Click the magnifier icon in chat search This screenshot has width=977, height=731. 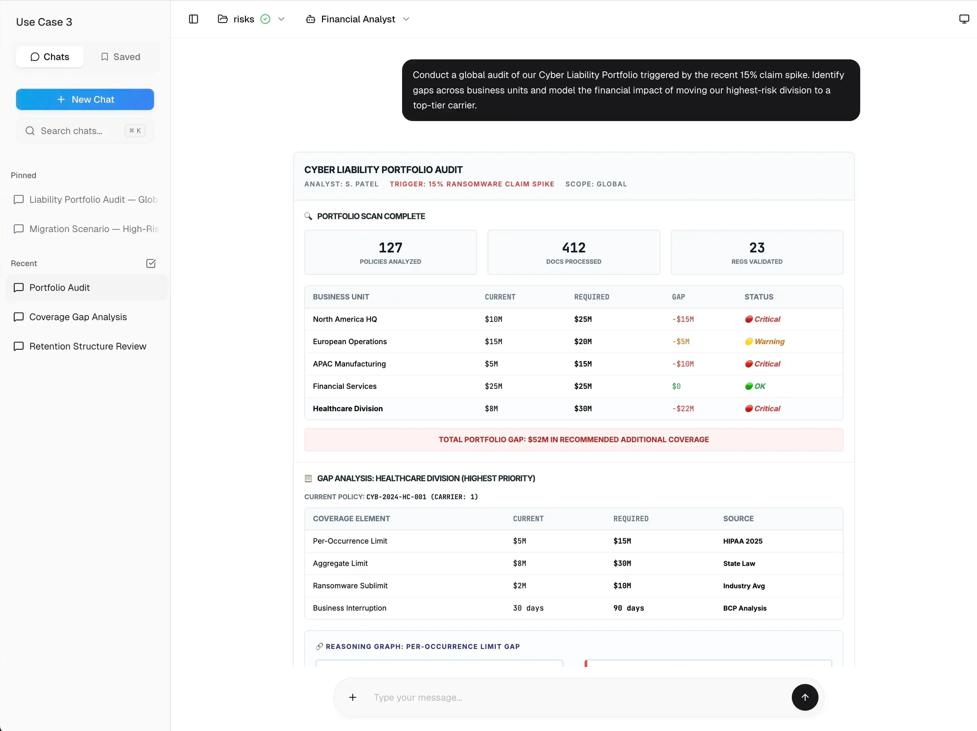[x=30, y=131]
